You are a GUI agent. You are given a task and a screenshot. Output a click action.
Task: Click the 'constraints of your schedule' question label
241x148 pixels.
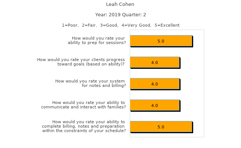(x=84, y=126)
